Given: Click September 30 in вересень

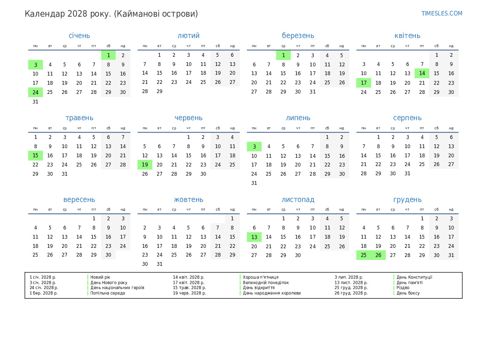Looking at the screenshot, I should tap(108, 255).
